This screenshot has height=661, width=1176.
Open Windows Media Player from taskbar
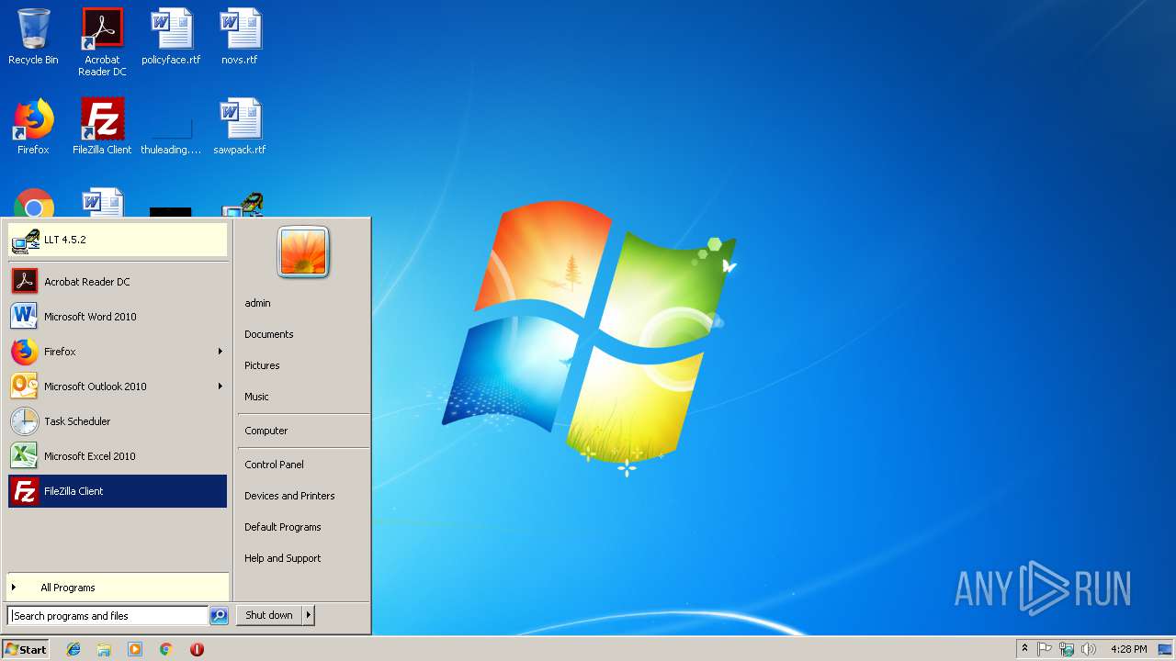coord(135,649)
